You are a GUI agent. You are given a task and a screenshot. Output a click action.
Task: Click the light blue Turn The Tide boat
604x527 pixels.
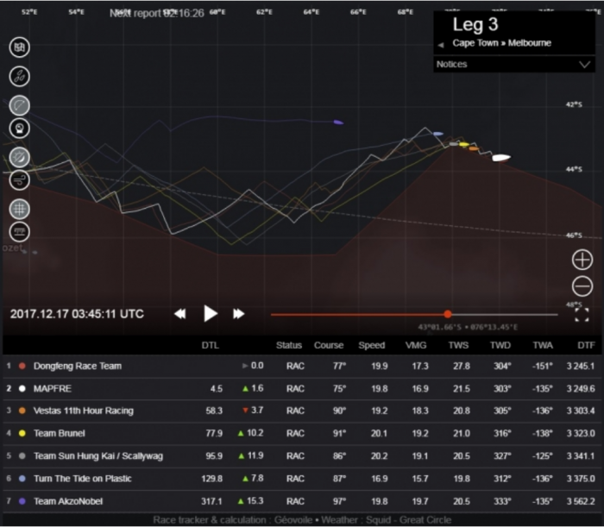[438, 134]
